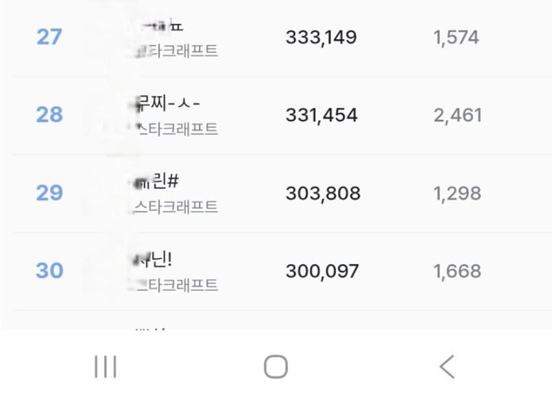The height and width of the screenshot is (397, 552).
Task: Click the score 331,454
Action: click(x=322, y=115)
